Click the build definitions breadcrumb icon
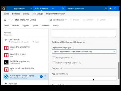The image size is (121, 91). (x=5, y=20)
